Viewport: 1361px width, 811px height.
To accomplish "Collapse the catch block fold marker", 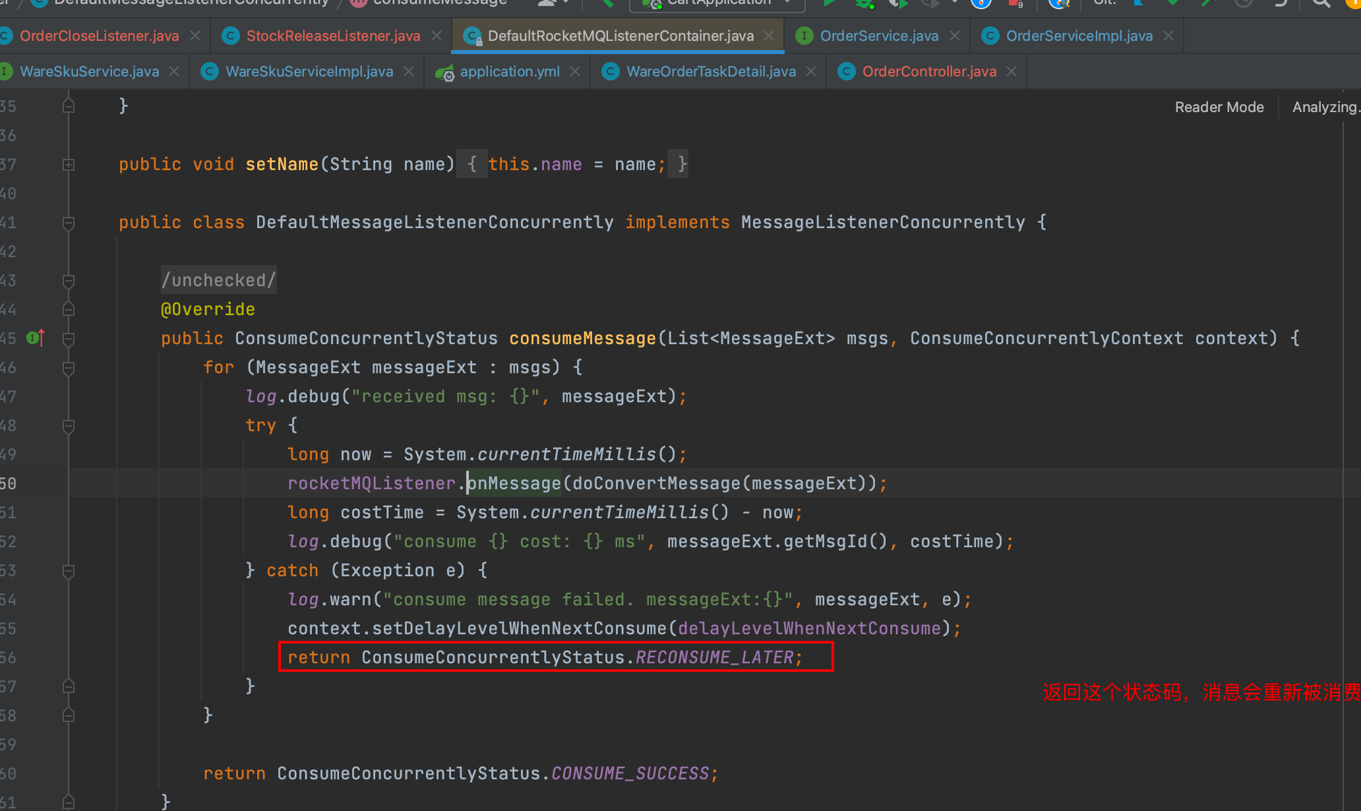I will coord(69,570).
